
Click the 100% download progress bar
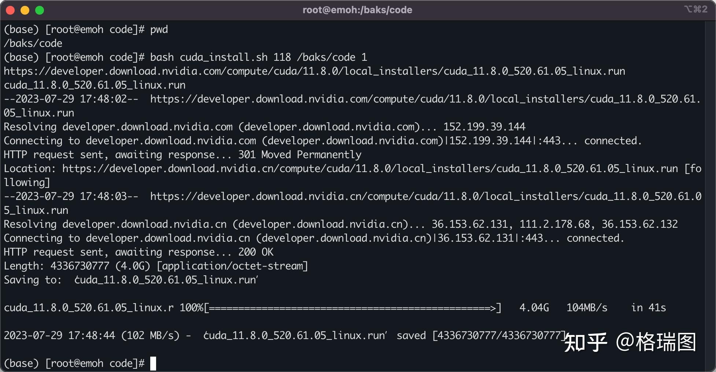(352, 308)
